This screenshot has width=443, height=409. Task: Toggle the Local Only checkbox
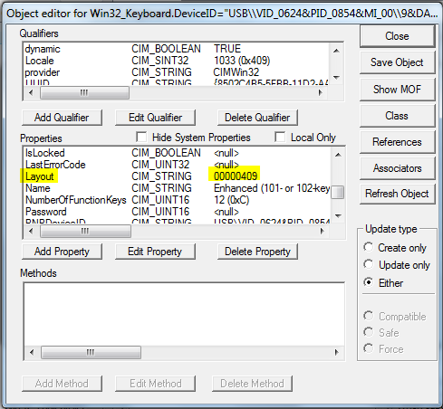click(280, 138)
